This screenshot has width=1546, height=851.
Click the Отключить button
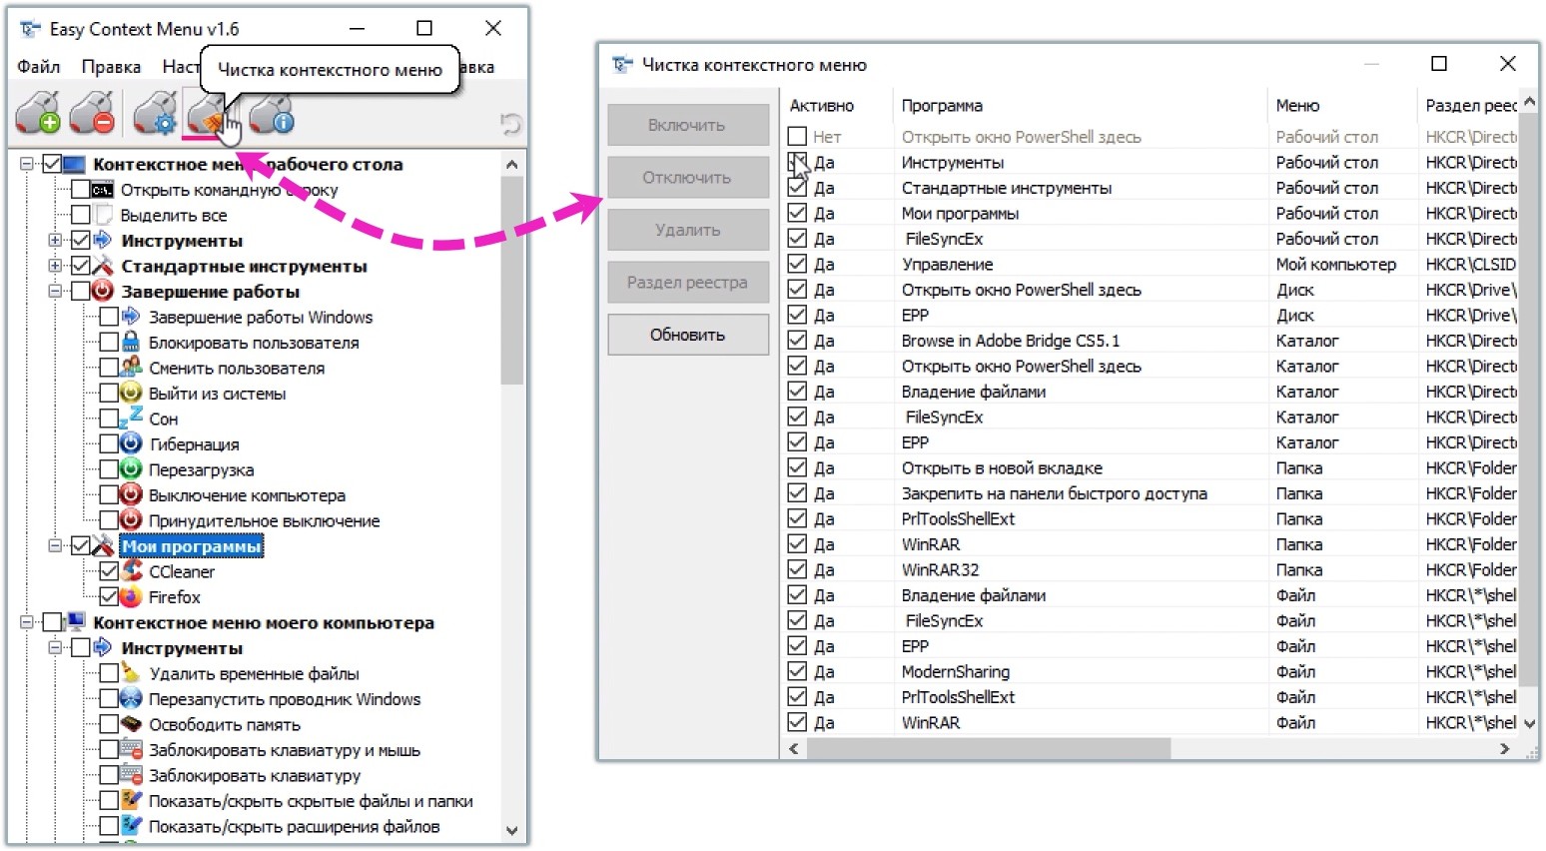pos(688,178)
